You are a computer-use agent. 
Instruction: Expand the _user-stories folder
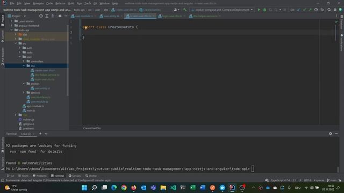coord(12,21)
